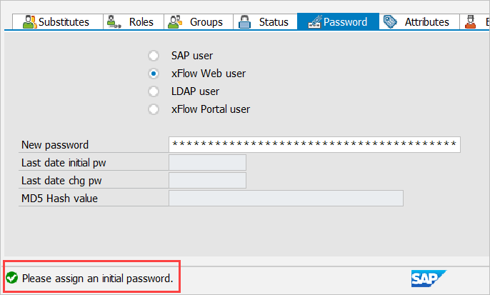
Task: Switch to the Password tab
Action: click(337, 21)
